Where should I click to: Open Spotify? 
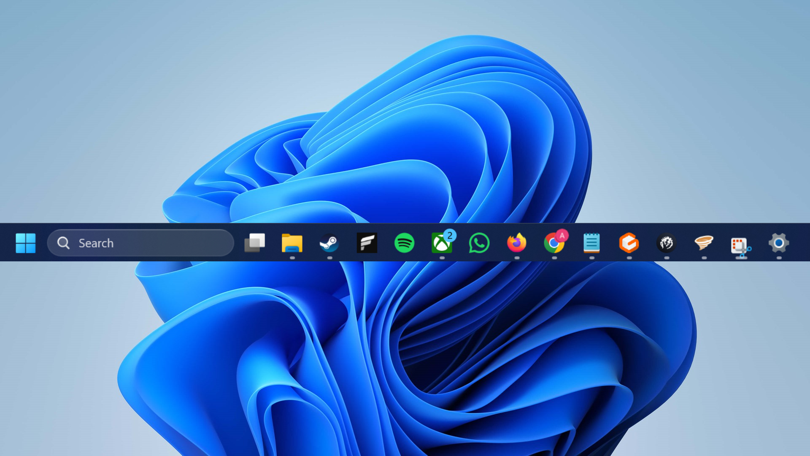(404, 243)
